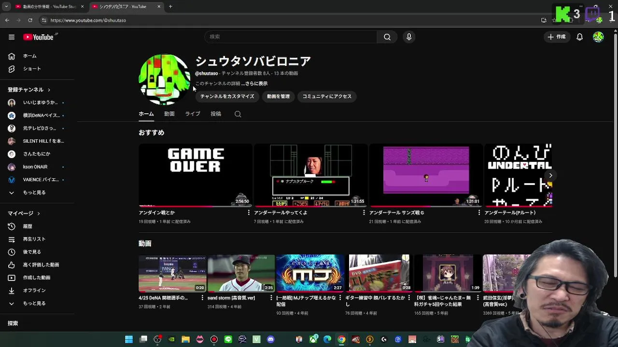Select the 投稿 channel tab
This screenshot has width=618, height=347.
(216, 114)
